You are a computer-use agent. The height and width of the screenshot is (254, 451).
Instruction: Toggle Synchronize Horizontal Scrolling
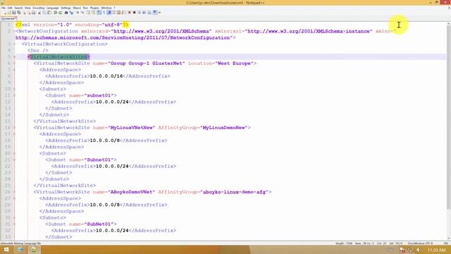pos(93,13)
